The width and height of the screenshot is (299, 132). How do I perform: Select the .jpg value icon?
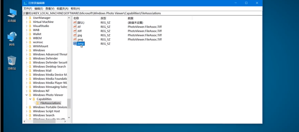pos(75,35)
